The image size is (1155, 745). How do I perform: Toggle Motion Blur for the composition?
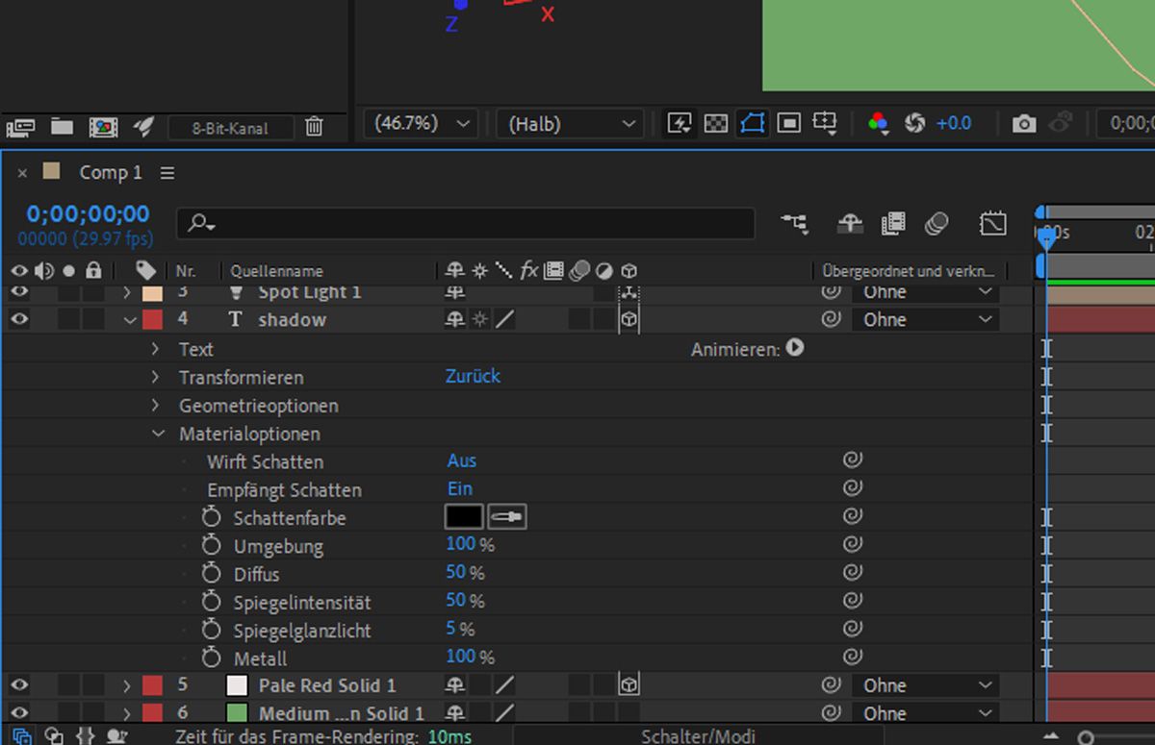coord(937,223)
